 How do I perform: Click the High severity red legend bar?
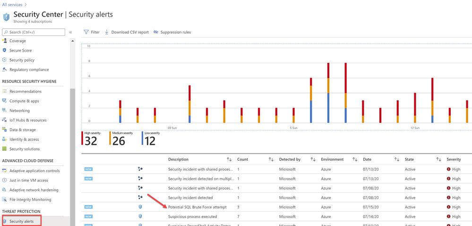[x=82, y=138]
